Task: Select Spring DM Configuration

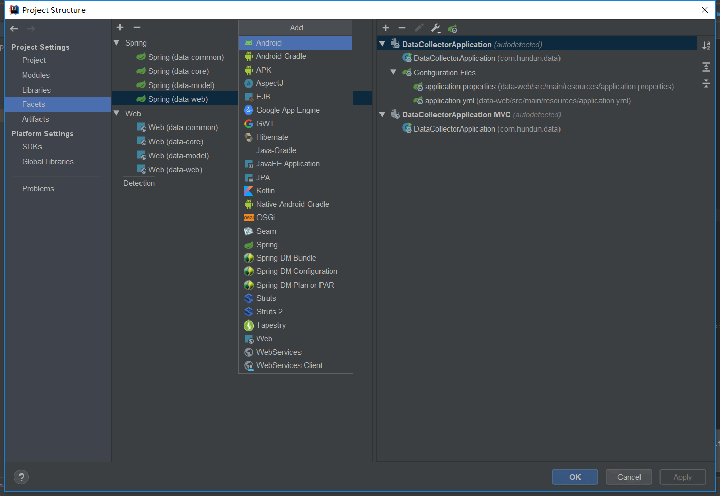Action: (x=295, y=271)
